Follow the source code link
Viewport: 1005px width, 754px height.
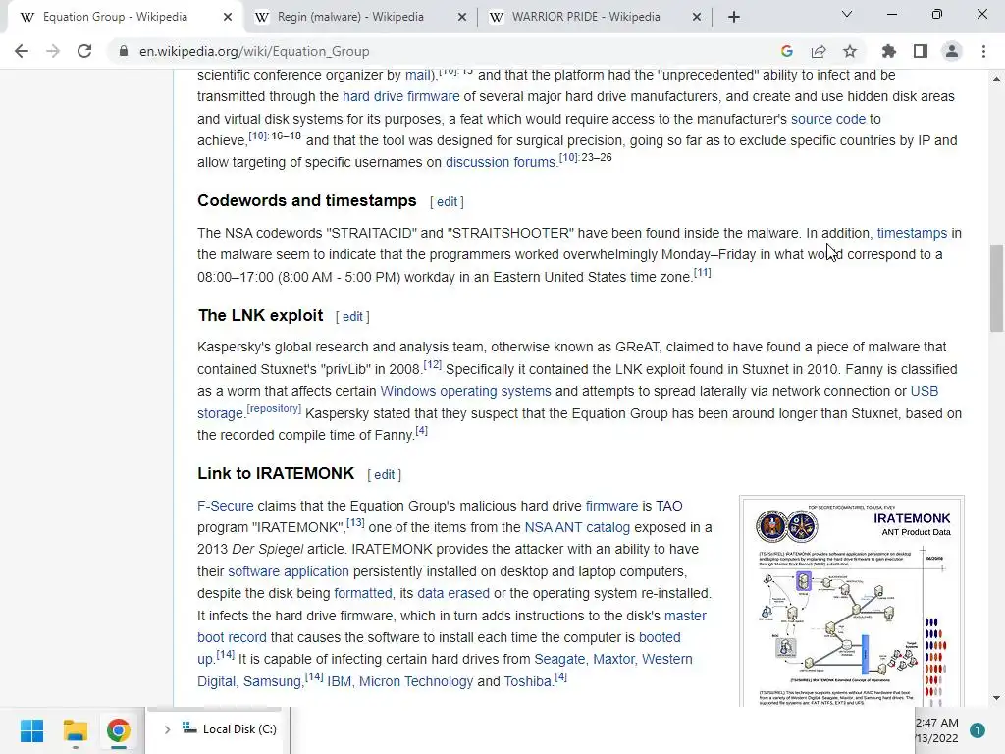point(828,119)
